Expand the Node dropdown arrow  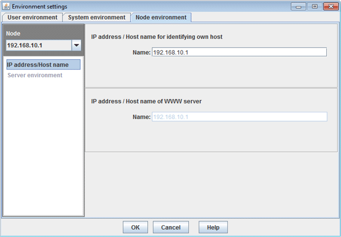click(76, 45)
